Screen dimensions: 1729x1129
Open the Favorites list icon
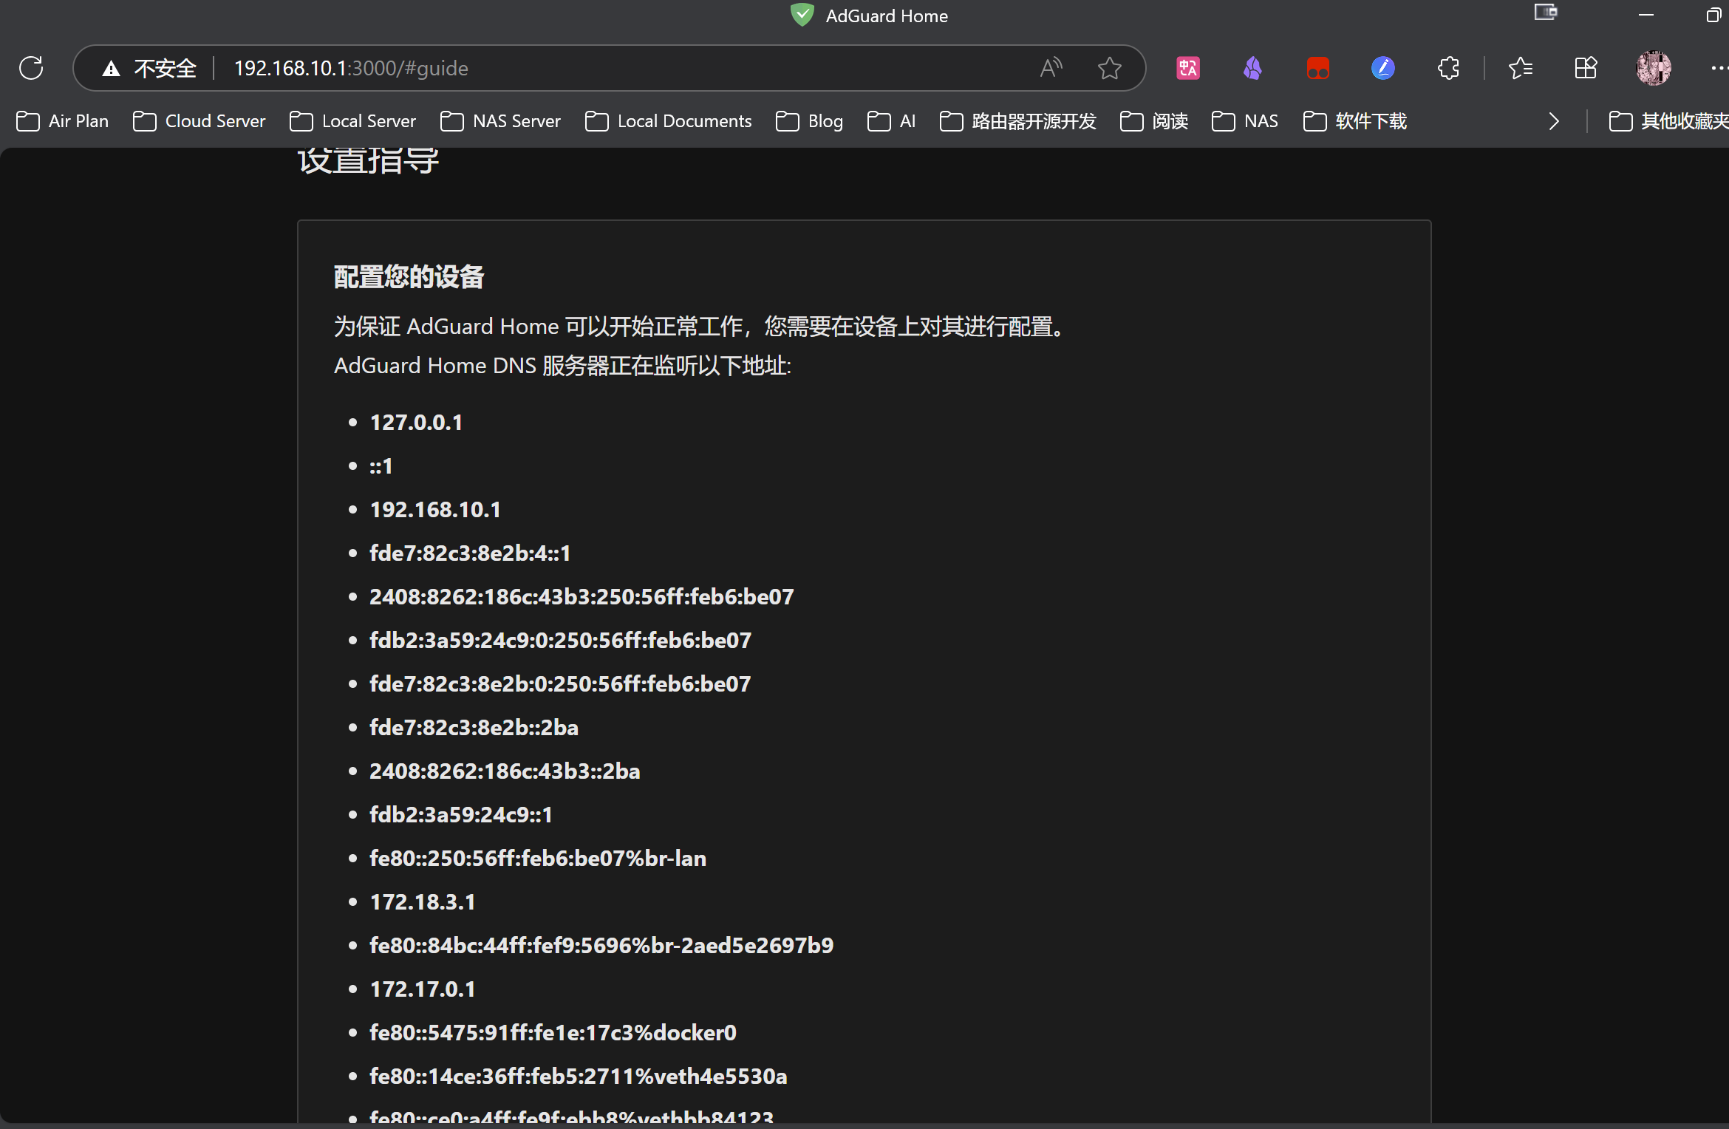click(1521, 68)
